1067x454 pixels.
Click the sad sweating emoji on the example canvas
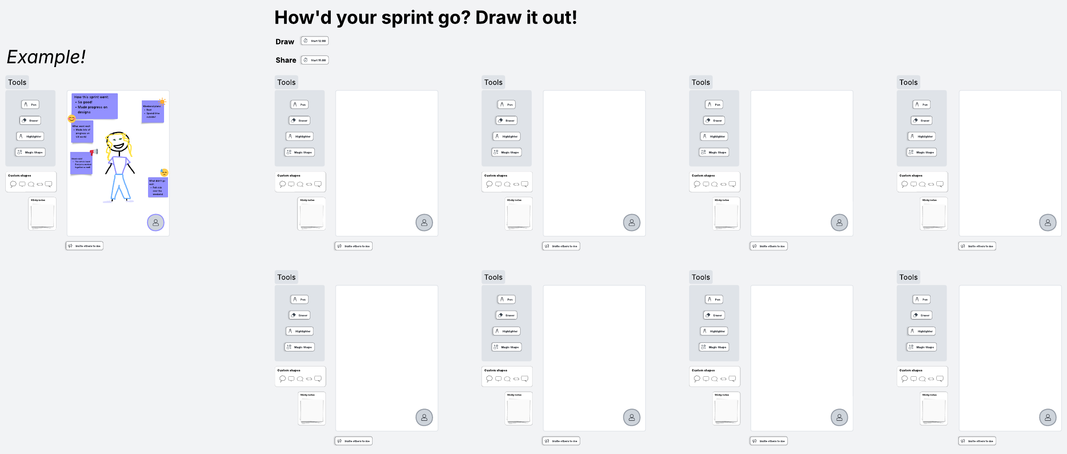pyautogui.click(x=164, y=172)
